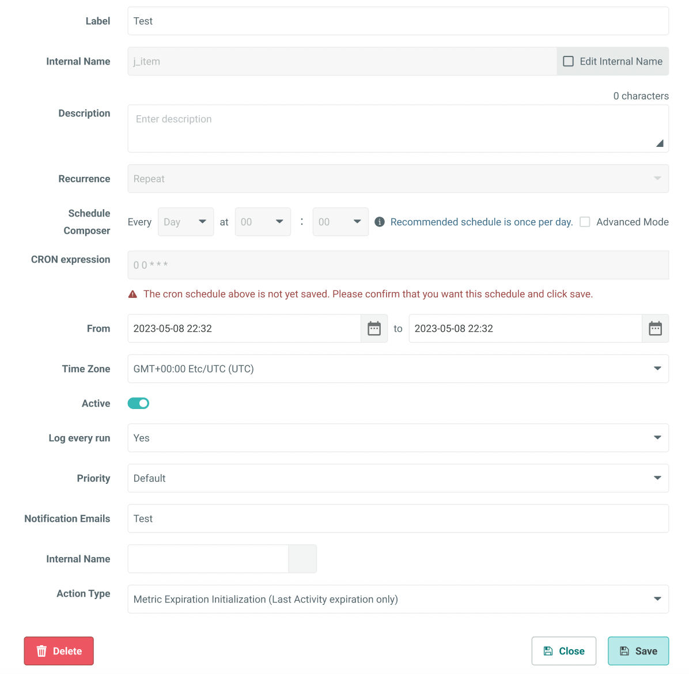Open the Time Zone dropdown
Screen dimensions: 689x674
(397, 369)
